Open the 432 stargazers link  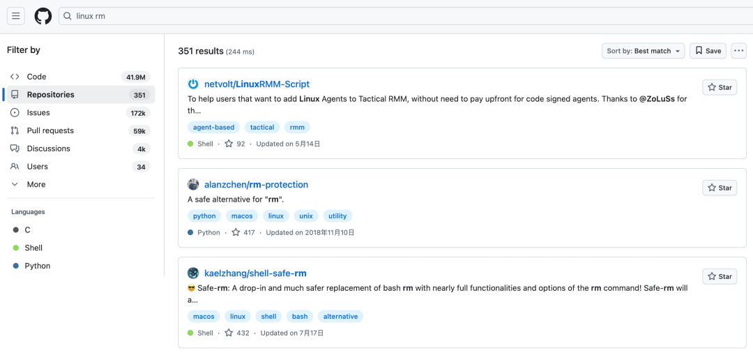(x=238, y=333)
